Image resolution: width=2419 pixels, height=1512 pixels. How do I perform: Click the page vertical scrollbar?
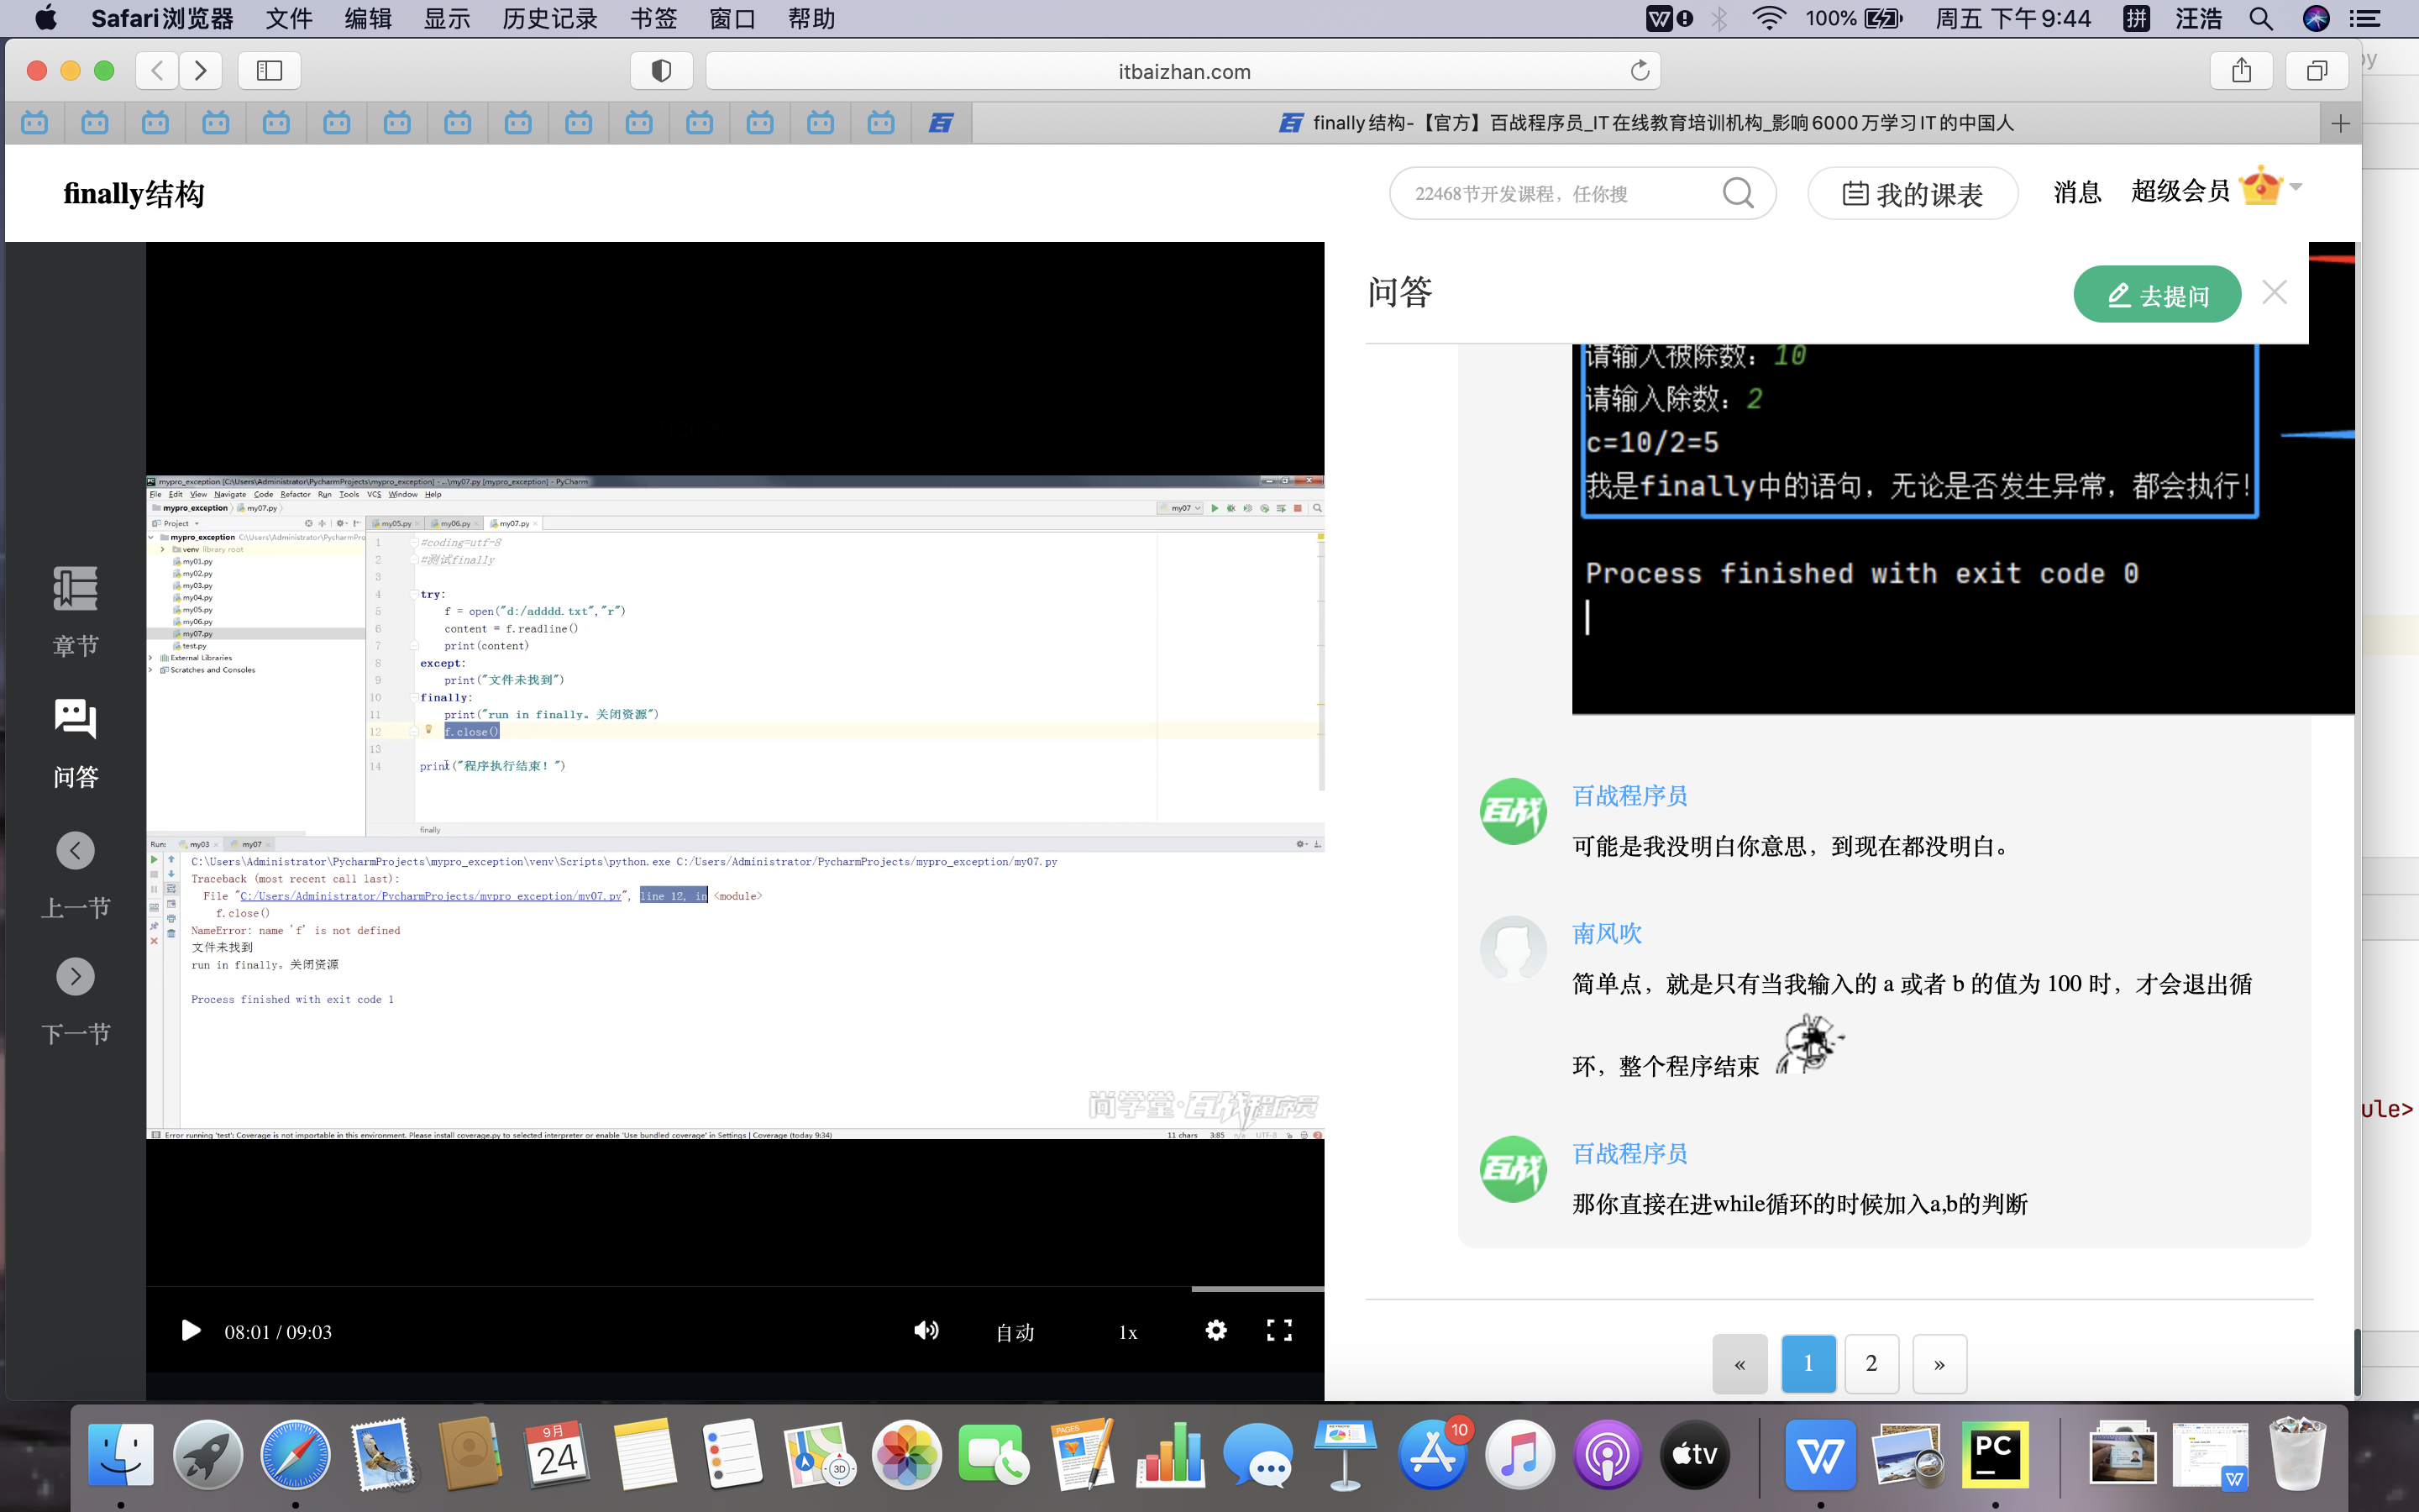2356,1361
